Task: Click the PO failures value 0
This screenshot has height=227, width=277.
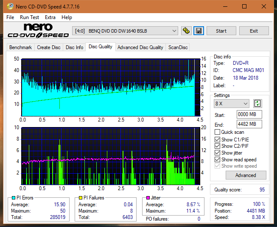Action: (x=199, y=219)
